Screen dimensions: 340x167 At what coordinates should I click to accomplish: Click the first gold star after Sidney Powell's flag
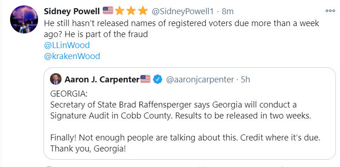pyautogui.click(x=119, y=11)
